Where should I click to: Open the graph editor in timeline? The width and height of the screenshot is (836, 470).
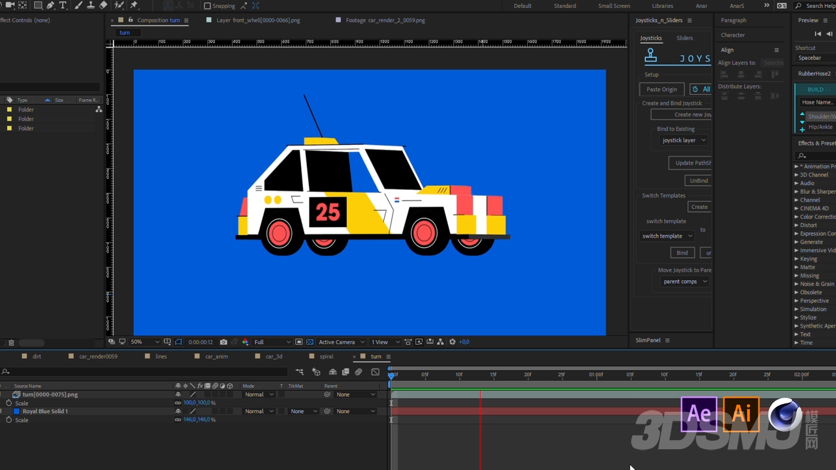(375, 372)
